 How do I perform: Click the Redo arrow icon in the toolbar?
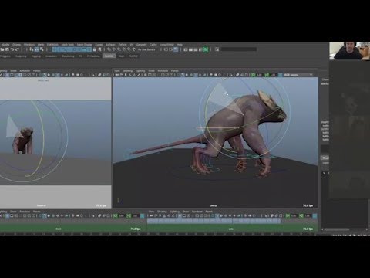click(x=17, y=49)
